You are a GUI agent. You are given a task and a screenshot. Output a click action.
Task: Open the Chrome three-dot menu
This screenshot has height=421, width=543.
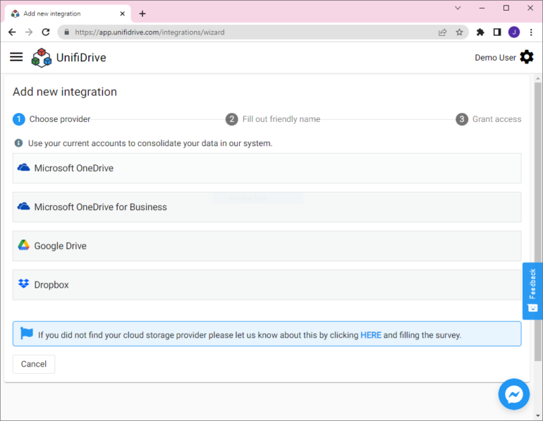pos(531,32)
